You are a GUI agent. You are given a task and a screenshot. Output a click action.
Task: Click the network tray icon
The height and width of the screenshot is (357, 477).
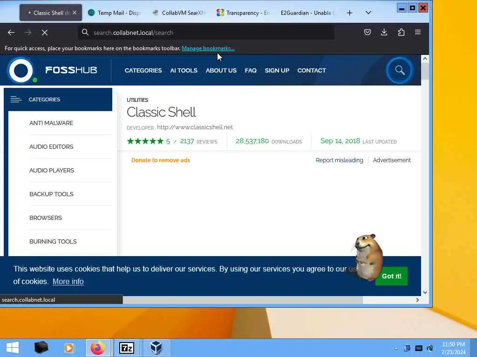click(419, 348)
